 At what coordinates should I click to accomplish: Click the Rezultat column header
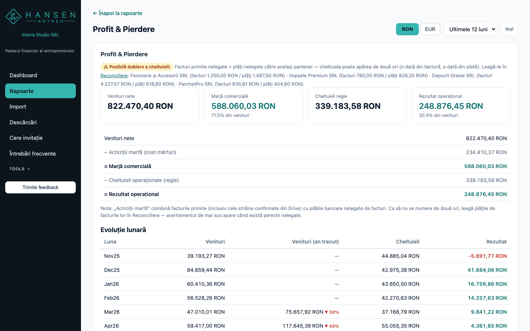[497, 242]
